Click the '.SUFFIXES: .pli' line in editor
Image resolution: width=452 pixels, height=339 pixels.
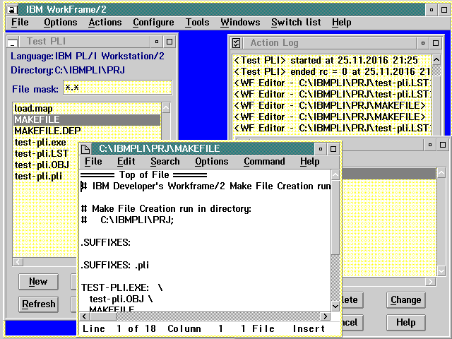114,265
